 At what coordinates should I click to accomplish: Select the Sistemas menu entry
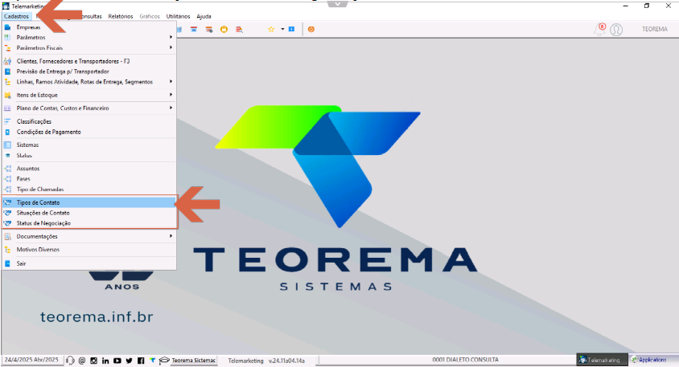tap(89, 145)
